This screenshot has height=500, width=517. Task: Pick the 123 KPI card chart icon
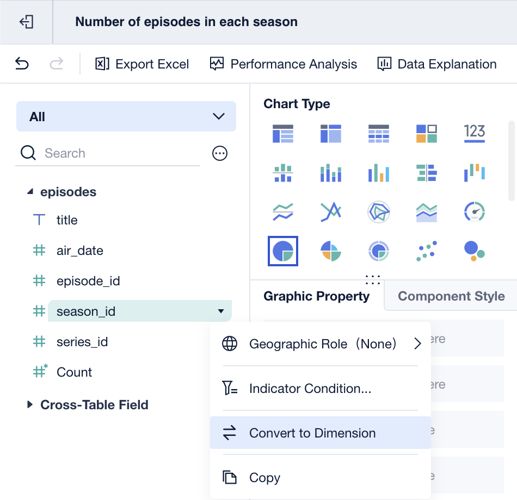coord(474,133)
